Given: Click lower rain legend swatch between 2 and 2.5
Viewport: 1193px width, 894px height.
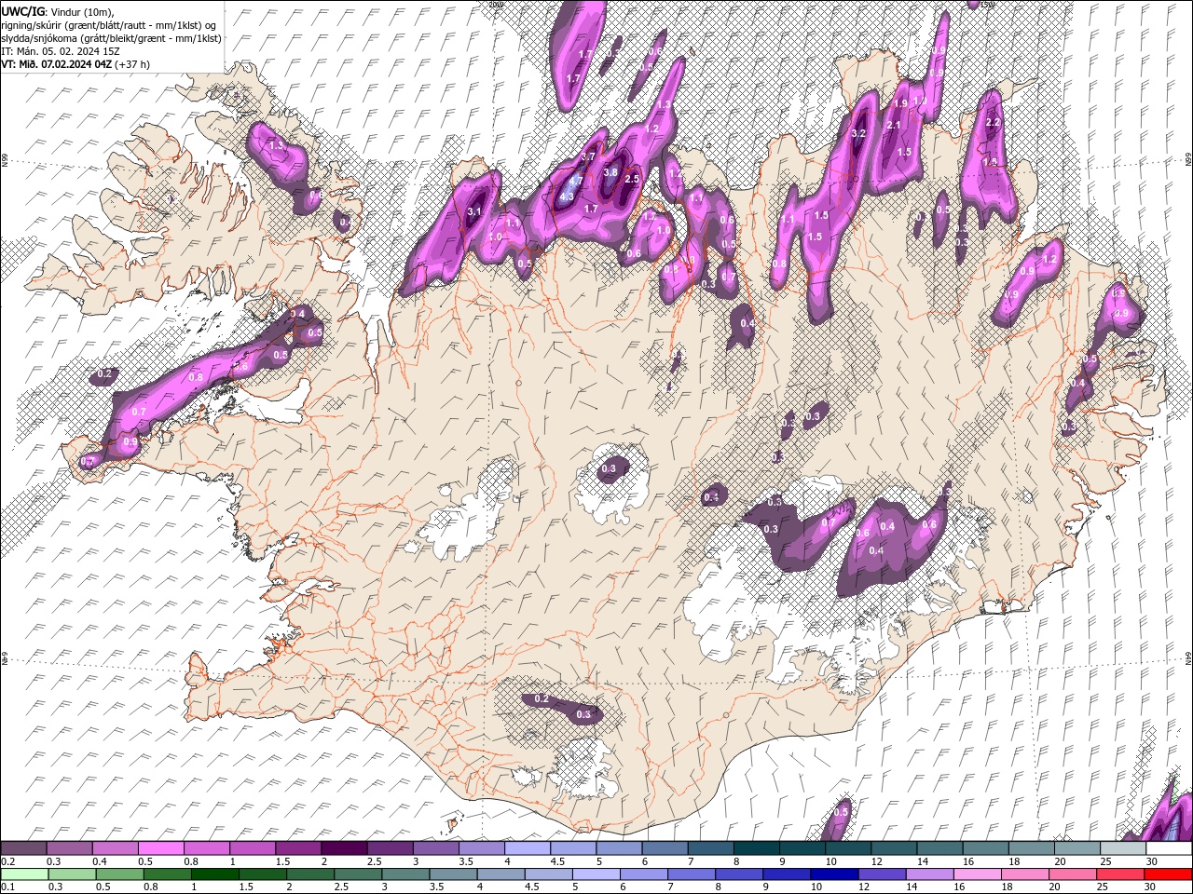Looking at the screenshot, I should pos(310,874).
